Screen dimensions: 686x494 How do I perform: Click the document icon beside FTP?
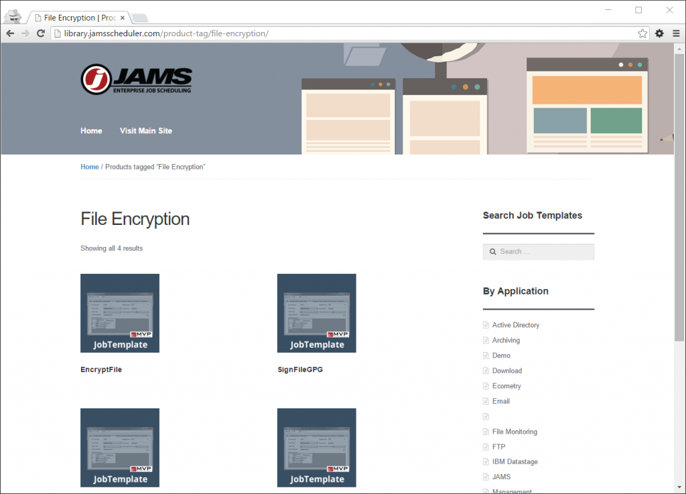click(x=485, y=446)
